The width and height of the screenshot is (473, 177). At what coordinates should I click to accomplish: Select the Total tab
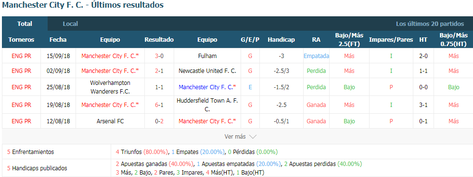pyautogui.click(x=25, y=24)
